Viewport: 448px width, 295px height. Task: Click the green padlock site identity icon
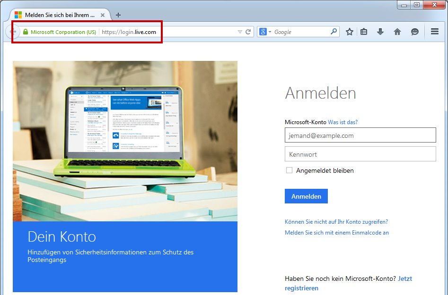[x=26, y=32]
